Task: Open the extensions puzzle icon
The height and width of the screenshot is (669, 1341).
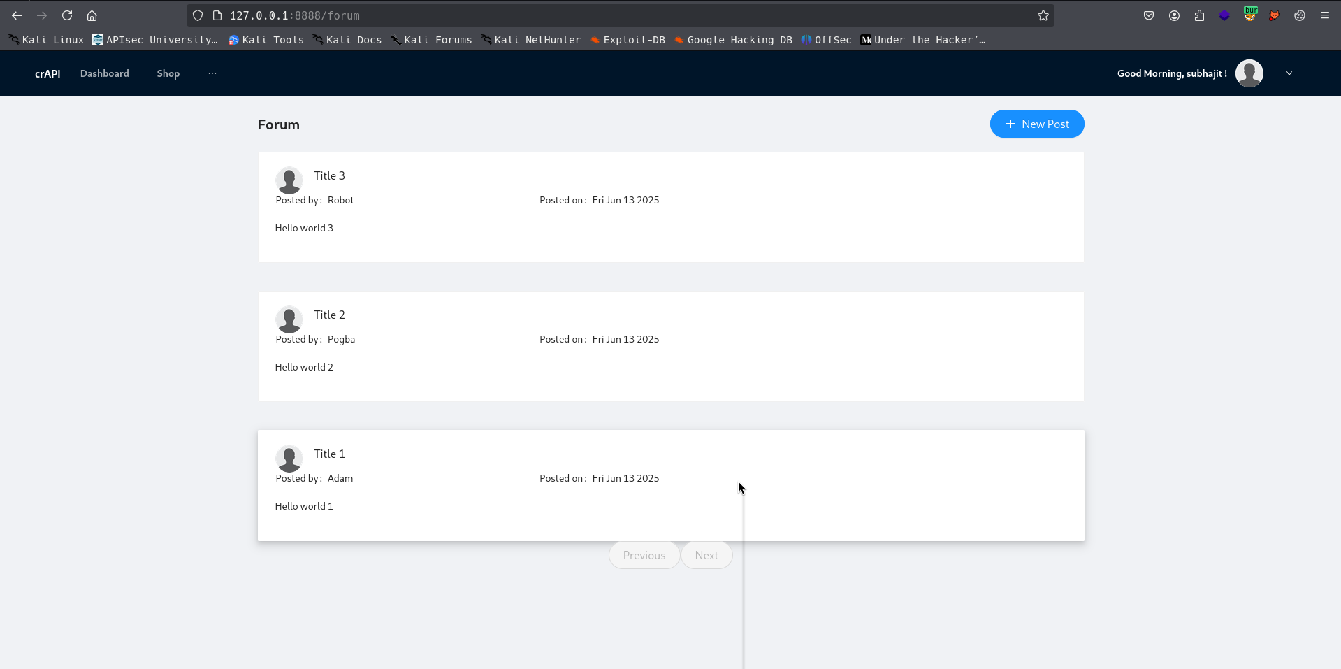Action: point(1199,15)
